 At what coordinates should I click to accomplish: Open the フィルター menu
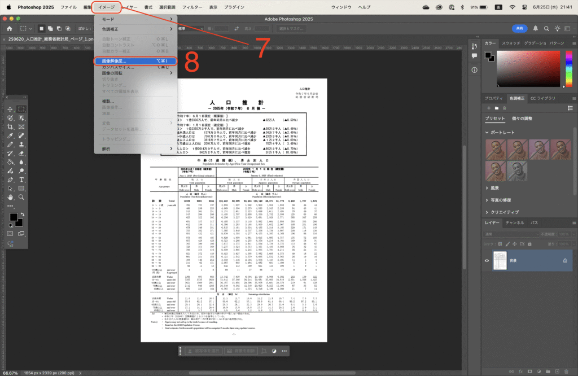click(x=192, y=7)
